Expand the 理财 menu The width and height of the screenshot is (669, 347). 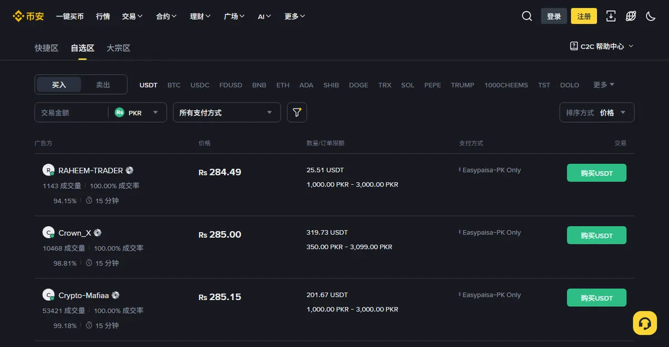pyautogui.click(x=200, y=17)
